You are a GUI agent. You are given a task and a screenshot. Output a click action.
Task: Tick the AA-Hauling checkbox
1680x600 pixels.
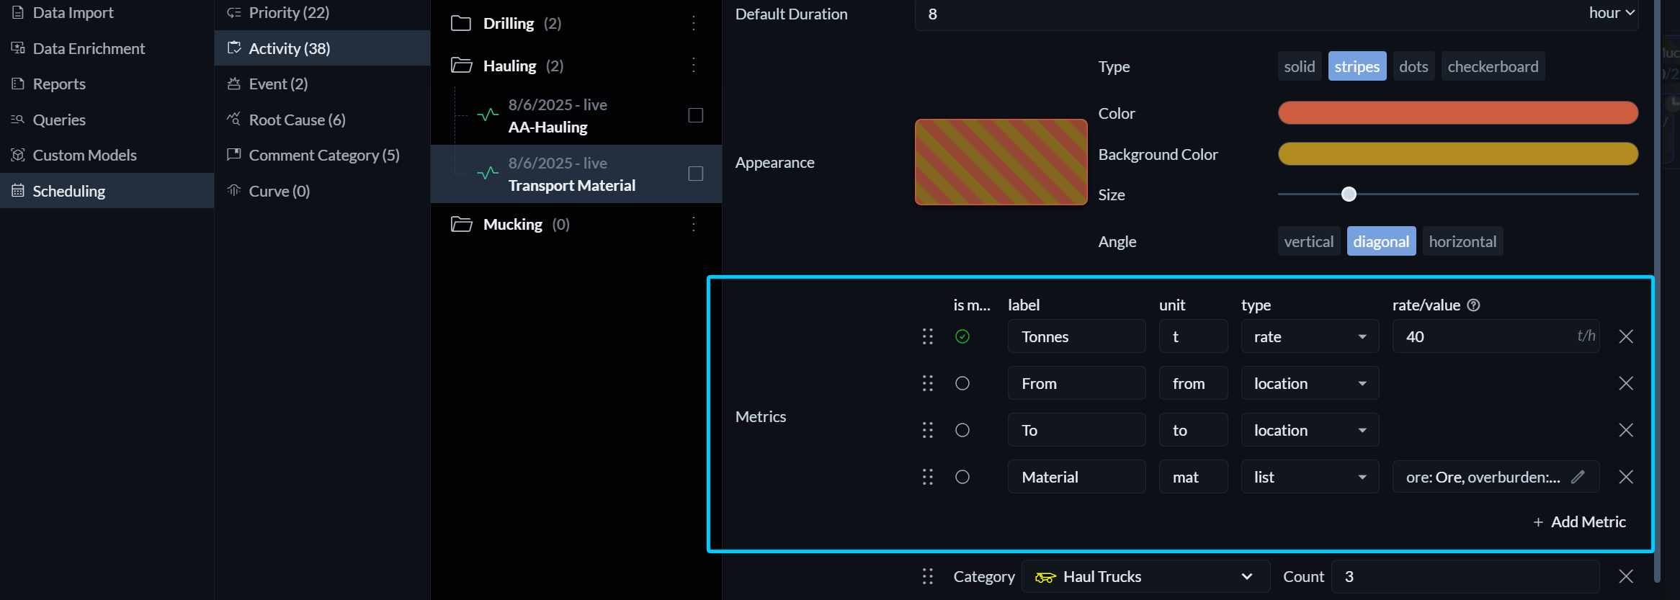click(696, 115)
